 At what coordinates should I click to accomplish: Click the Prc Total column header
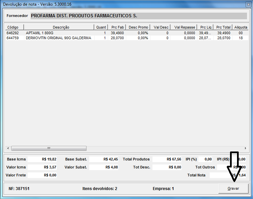[223, 27]
